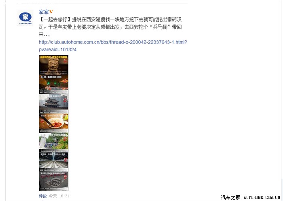The image size is (283, 201).
Task: Open the club.autohome.com.cn thread URL
Action: click(113, 42)
